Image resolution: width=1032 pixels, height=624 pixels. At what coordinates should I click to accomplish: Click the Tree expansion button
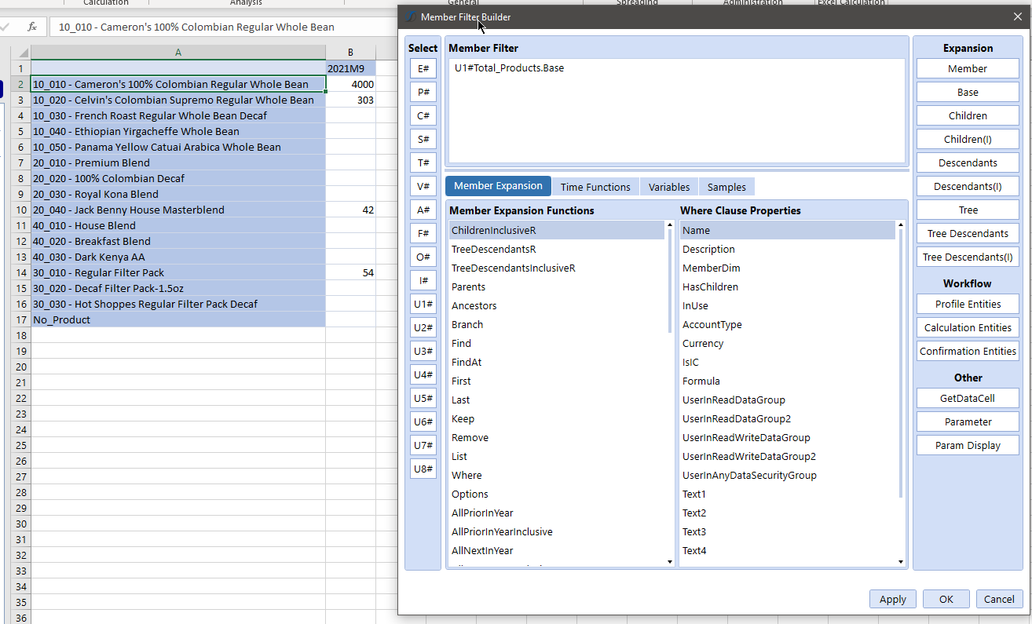click(x=968, y=210)
